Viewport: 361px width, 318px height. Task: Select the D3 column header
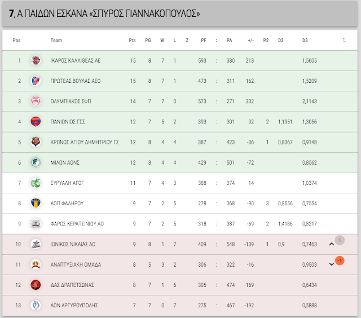(305, 40)
